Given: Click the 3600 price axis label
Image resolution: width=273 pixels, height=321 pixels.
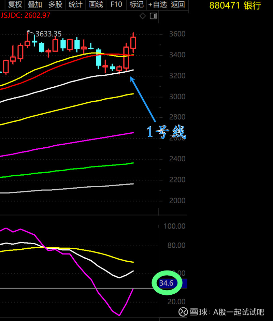Looking at the screenshot, I should click(177, 34).
